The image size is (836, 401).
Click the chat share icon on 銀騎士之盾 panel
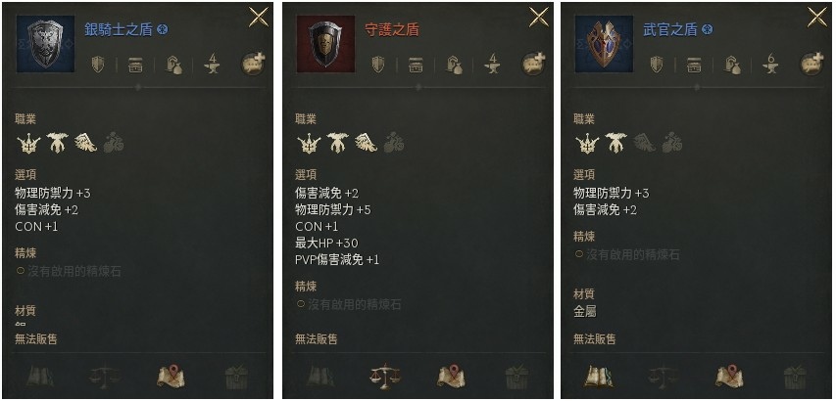(253, 65)
